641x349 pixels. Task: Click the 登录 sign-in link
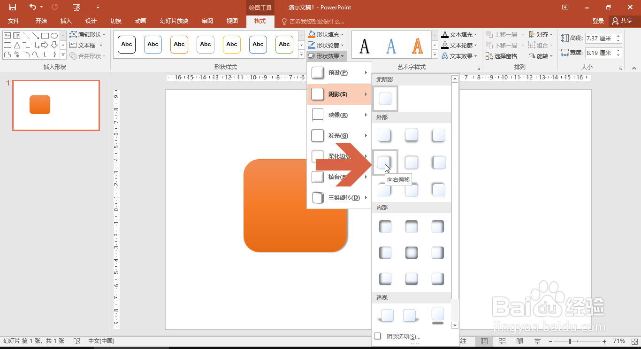coord(598,21)
